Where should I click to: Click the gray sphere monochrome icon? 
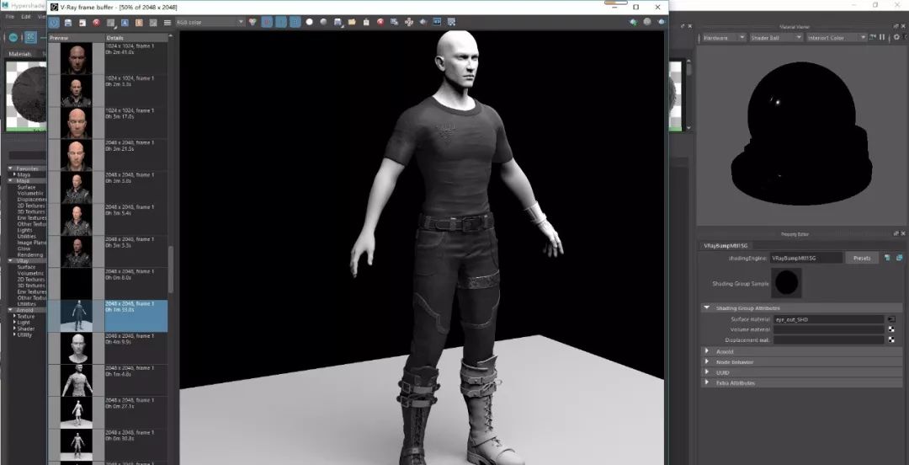tap(323, 22)
